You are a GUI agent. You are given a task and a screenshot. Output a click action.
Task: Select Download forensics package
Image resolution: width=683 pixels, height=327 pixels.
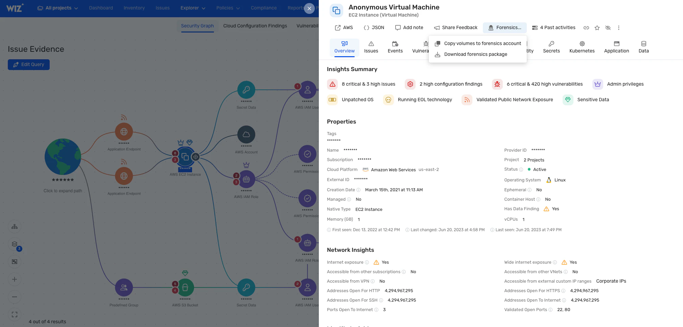(478, 54)
